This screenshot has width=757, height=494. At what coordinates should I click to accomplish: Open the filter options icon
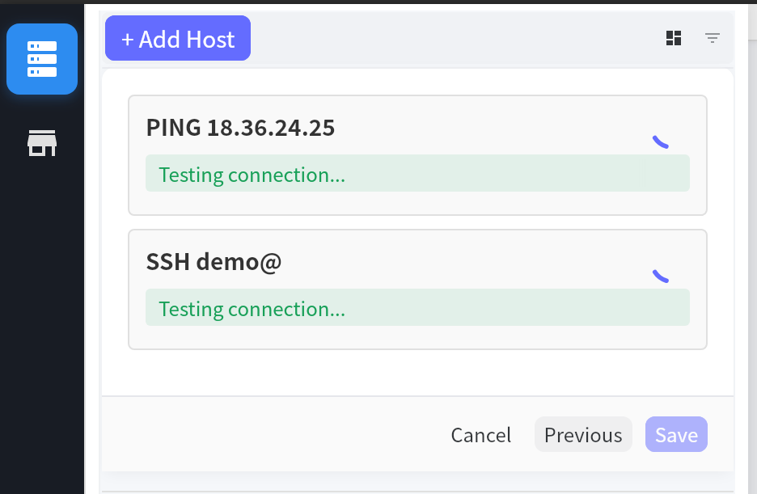click(x=713, y=38)
